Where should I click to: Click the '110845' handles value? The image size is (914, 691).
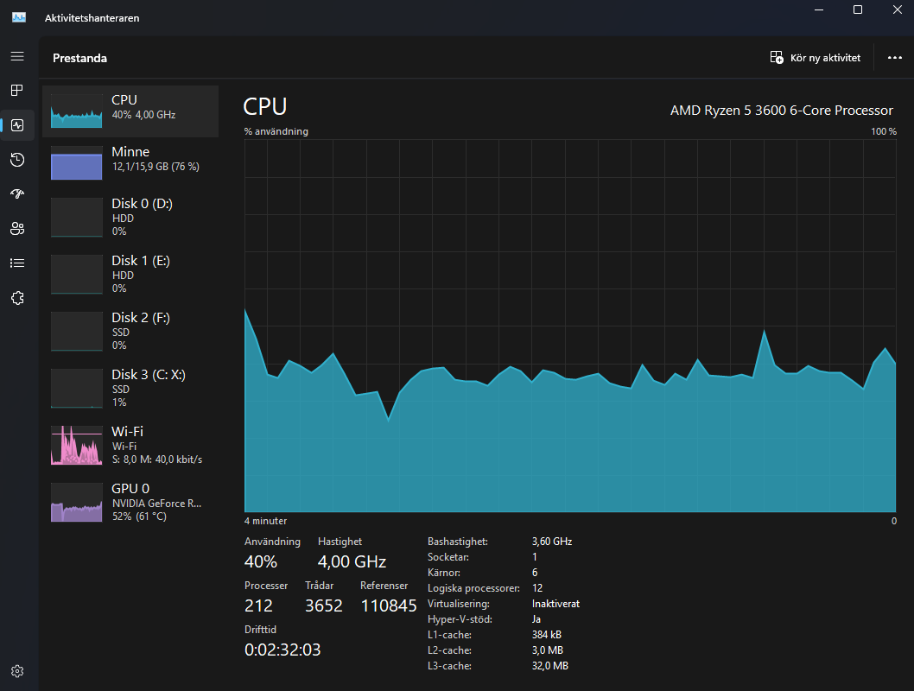click(x=389, y=606)
